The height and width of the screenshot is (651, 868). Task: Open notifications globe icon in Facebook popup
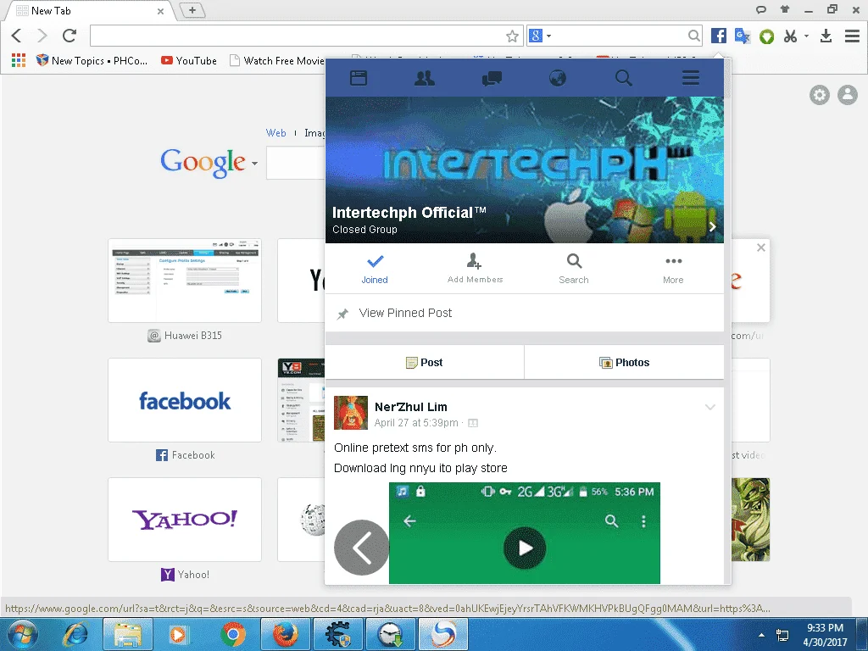pos(558,78)
